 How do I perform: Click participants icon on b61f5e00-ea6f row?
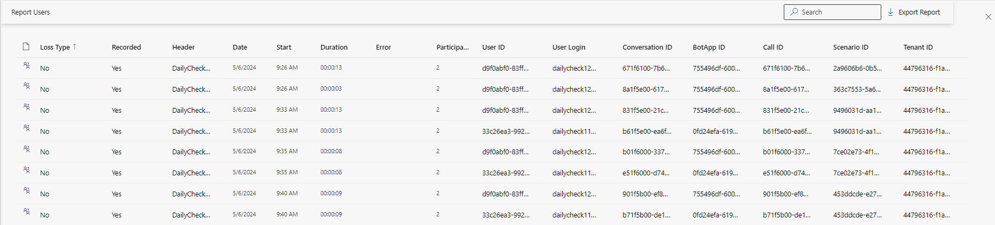coord(27,128)
